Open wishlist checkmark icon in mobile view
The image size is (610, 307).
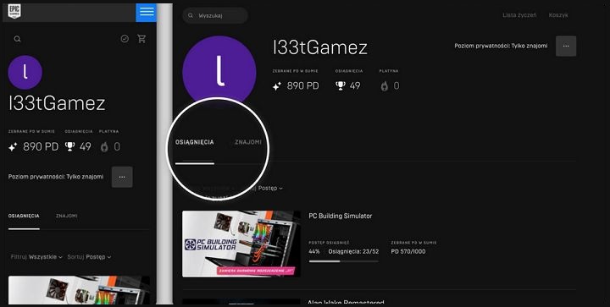pos(125,38)
